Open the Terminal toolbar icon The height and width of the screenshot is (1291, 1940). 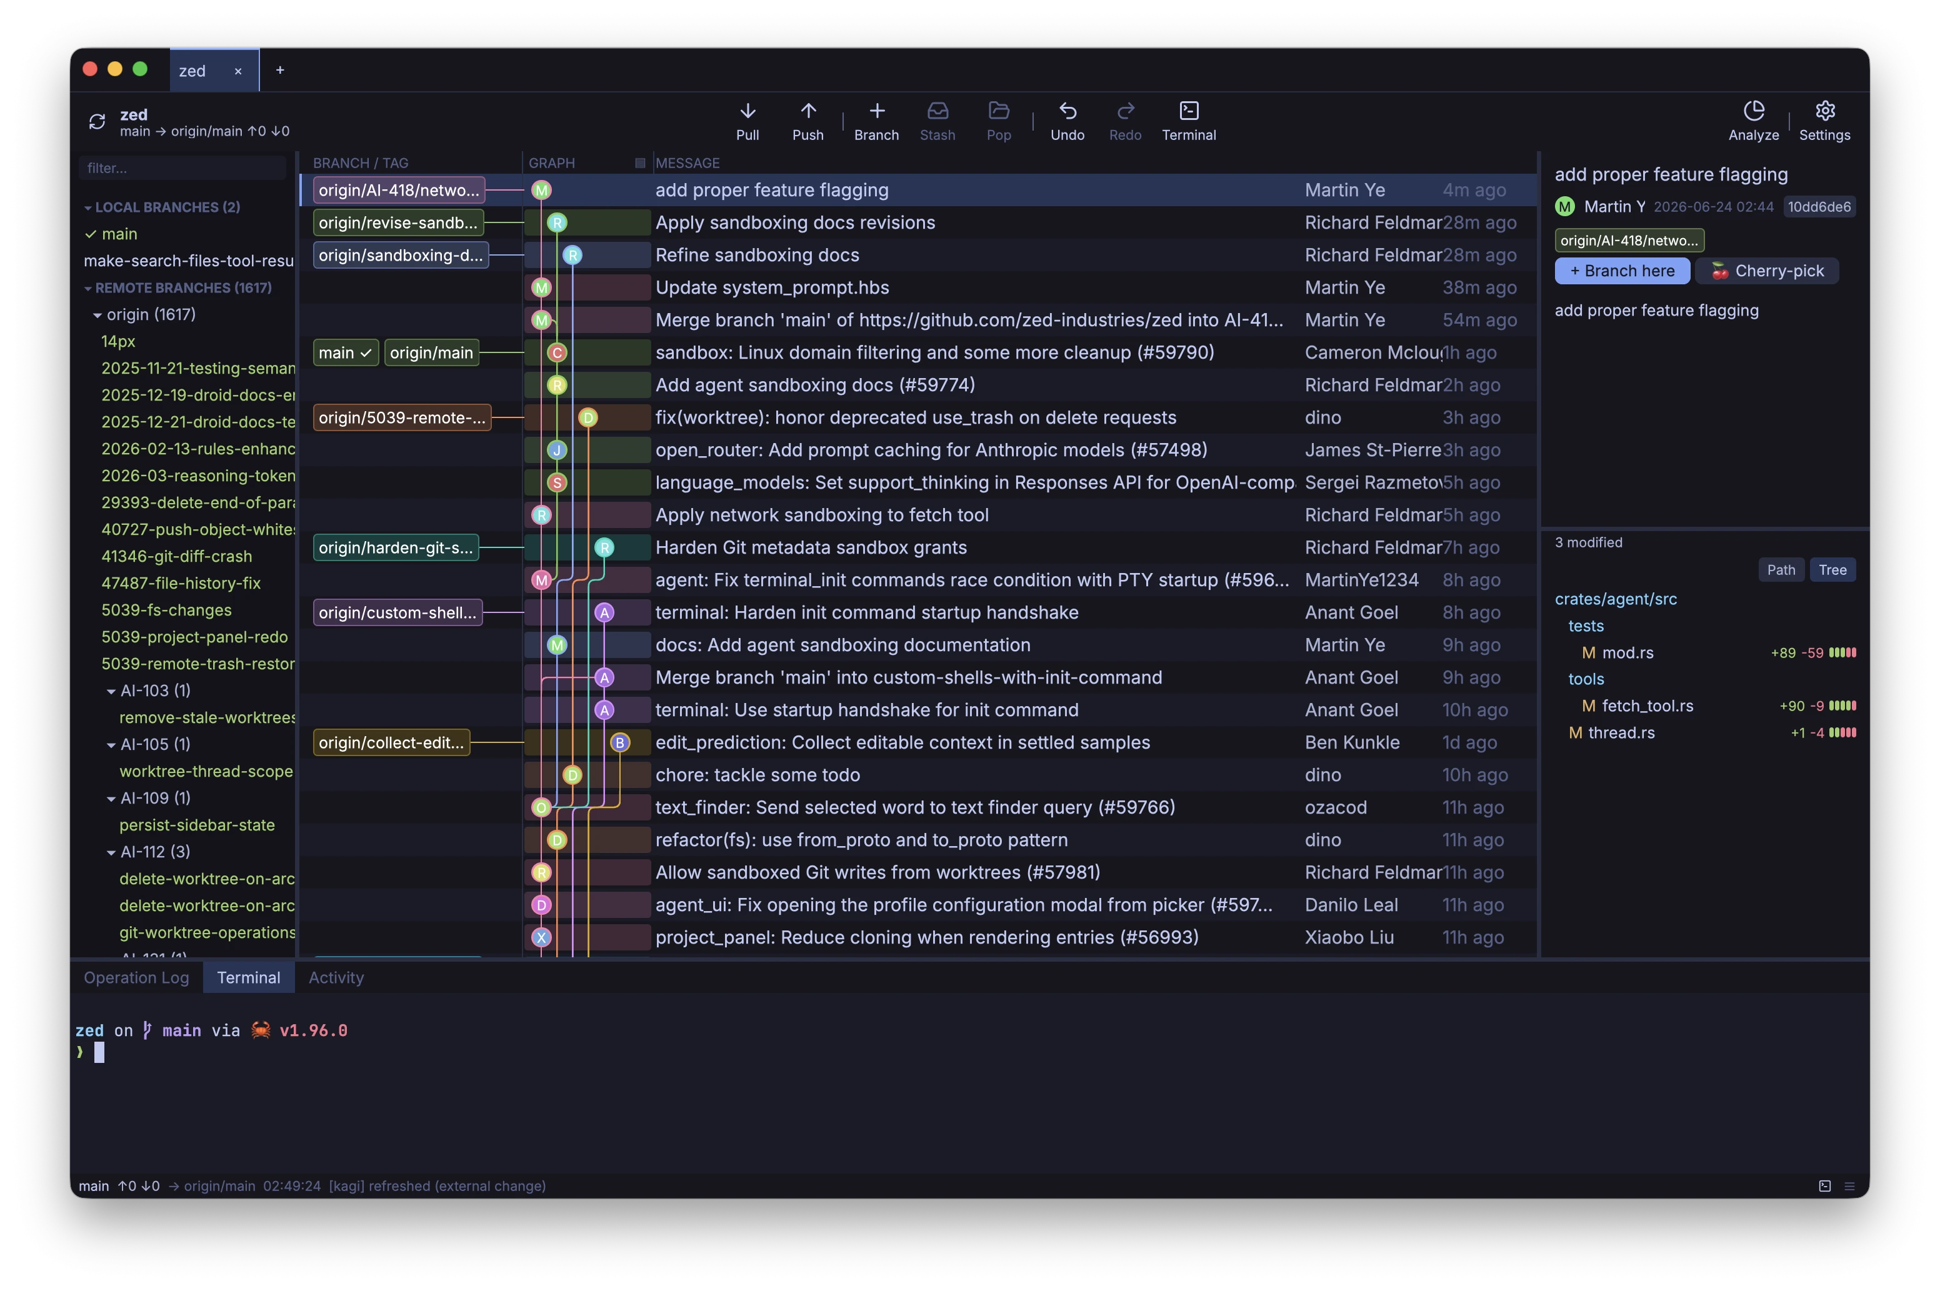pos(1188,111)
